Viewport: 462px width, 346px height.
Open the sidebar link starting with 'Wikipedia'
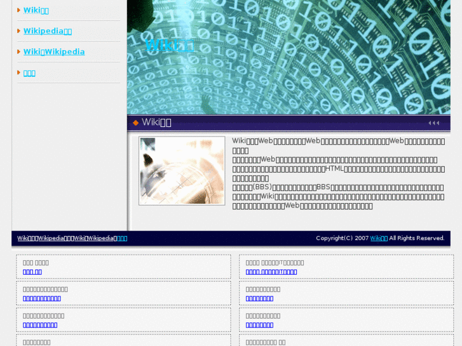pyautogui.click(x=48, y=31)
